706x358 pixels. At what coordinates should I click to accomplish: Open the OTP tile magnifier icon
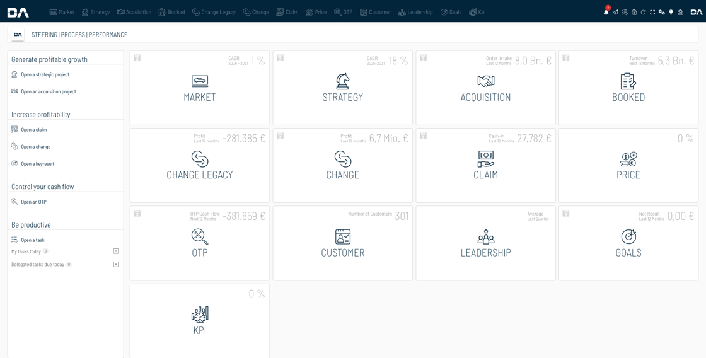pyautogui.click(x=199, y=237)
